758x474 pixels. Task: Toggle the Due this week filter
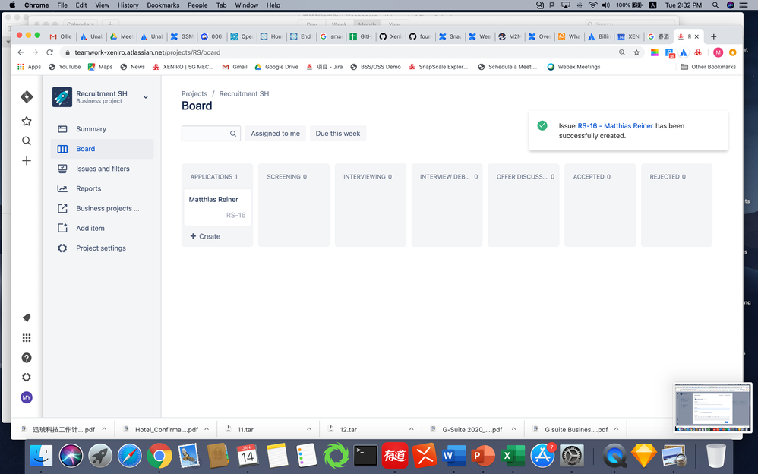[337, 133]
